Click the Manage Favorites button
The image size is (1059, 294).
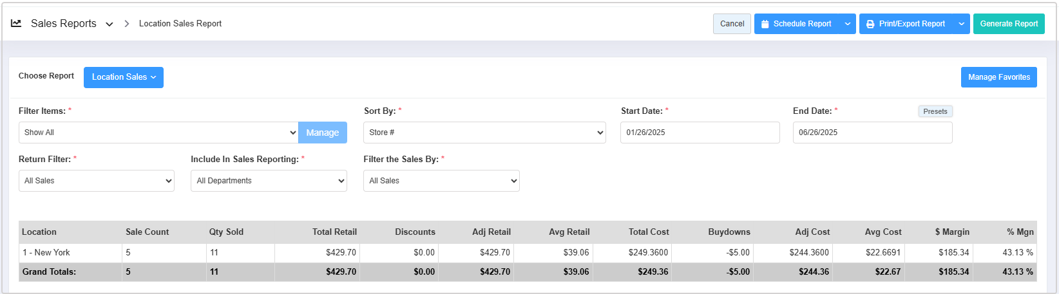(x=998, y=77)
